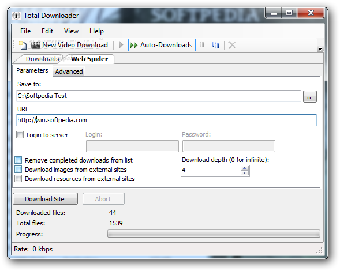Click the Download depth value field
This screenshot has height=271, width=340.
(211, 171)
